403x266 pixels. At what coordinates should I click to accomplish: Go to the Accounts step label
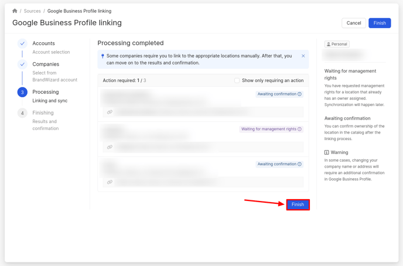(43, 43)
